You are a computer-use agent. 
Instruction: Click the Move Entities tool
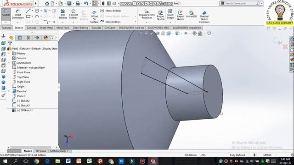pyautogui.click(x=110, y=22)
